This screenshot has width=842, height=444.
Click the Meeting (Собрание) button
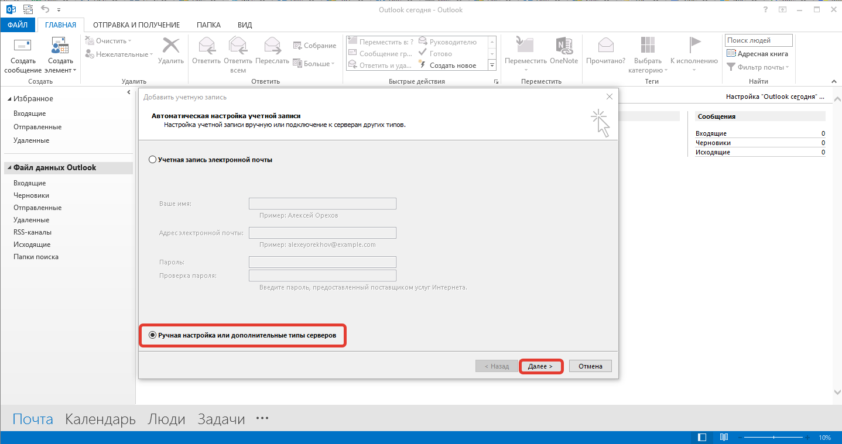314,46
